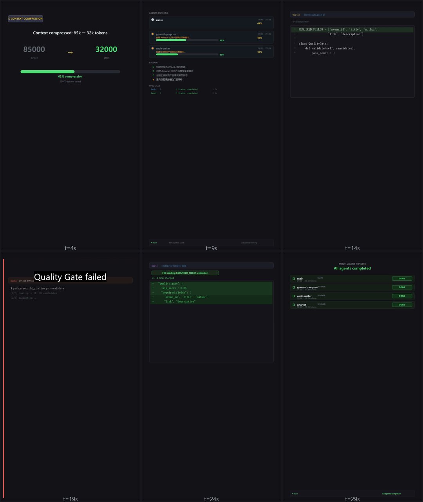Screen dimensions: 423x502
Task: Click '3/3 agent working' in status bar
Action: (249, 243)
